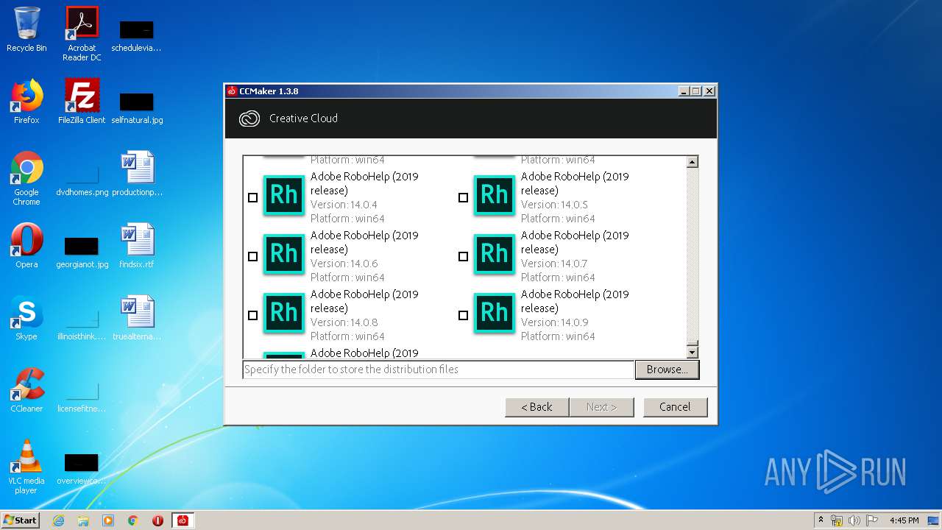The image size is (942, 530).
Task: Click the Browse... button
Action: pos(667,370)
